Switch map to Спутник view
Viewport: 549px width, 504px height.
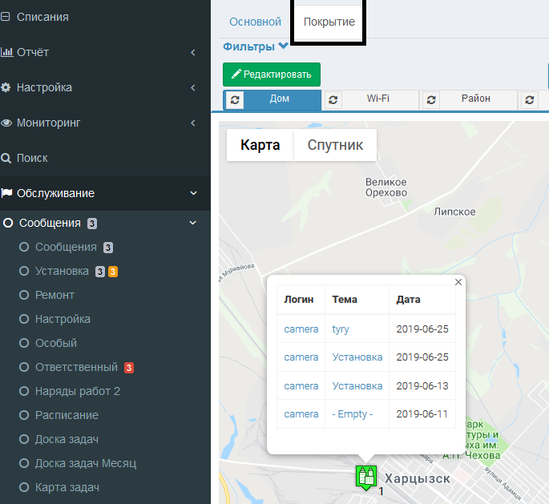pos(335,145)
